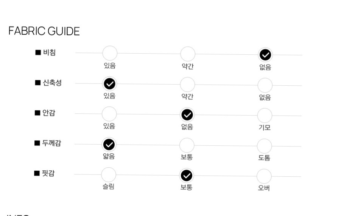The image size is (358, 216).
Task: Select 슬림 option for 핏감 row
Action: click(x=109, y=175)
